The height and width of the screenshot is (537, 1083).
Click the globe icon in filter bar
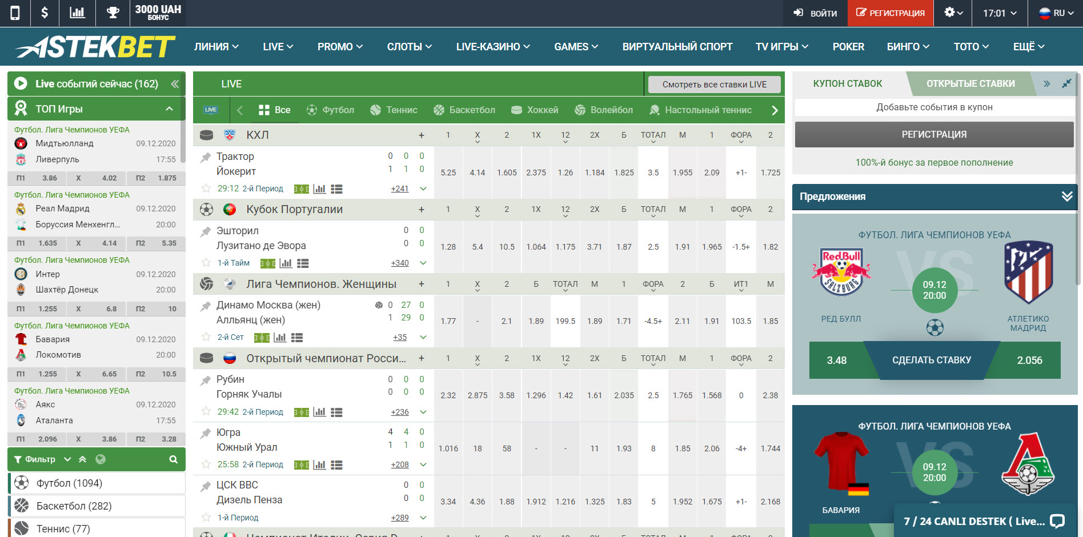[101, 459]
